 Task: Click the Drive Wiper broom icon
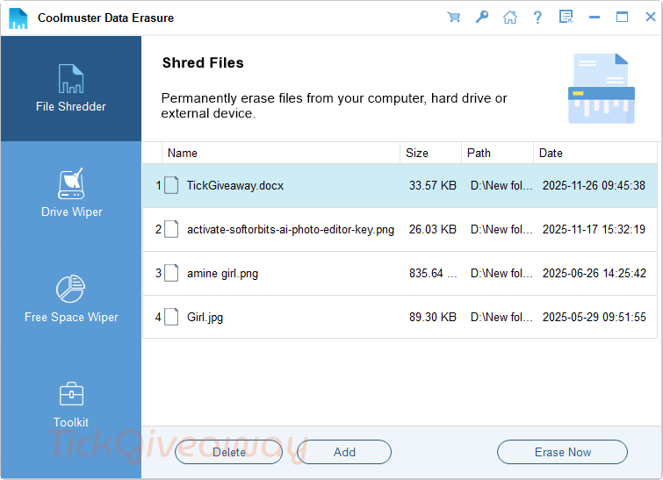coord(71,183)
